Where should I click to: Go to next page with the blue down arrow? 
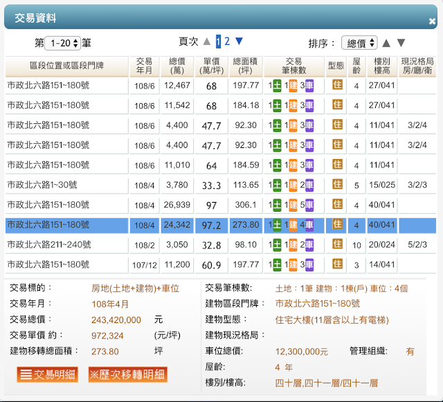tap(239, 42)
